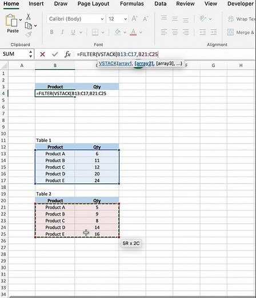The width and height of the screenshot is (256, 298).
Task: Increase font size with large A icon
Action: (134, 19)
